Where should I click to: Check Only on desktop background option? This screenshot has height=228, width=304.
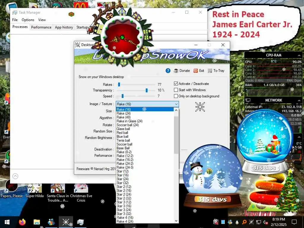point(176,96)
